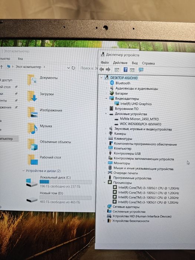
Task: Select the Контроллеры USB category
Action: [x=127, y=153]
